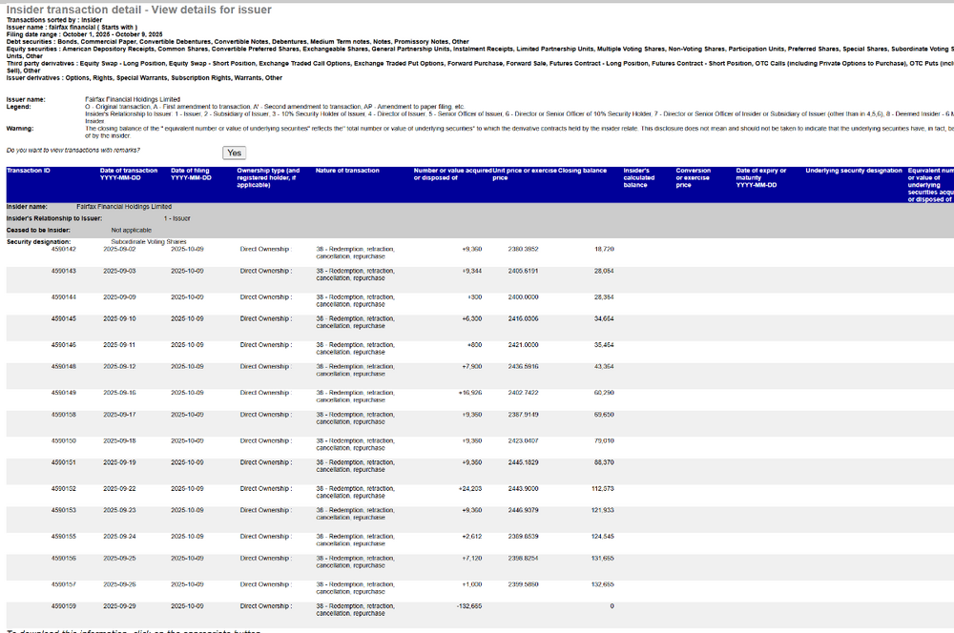Select transaction ID 4590149
Screen dimensions: 954x633
(x=64, y=393)
